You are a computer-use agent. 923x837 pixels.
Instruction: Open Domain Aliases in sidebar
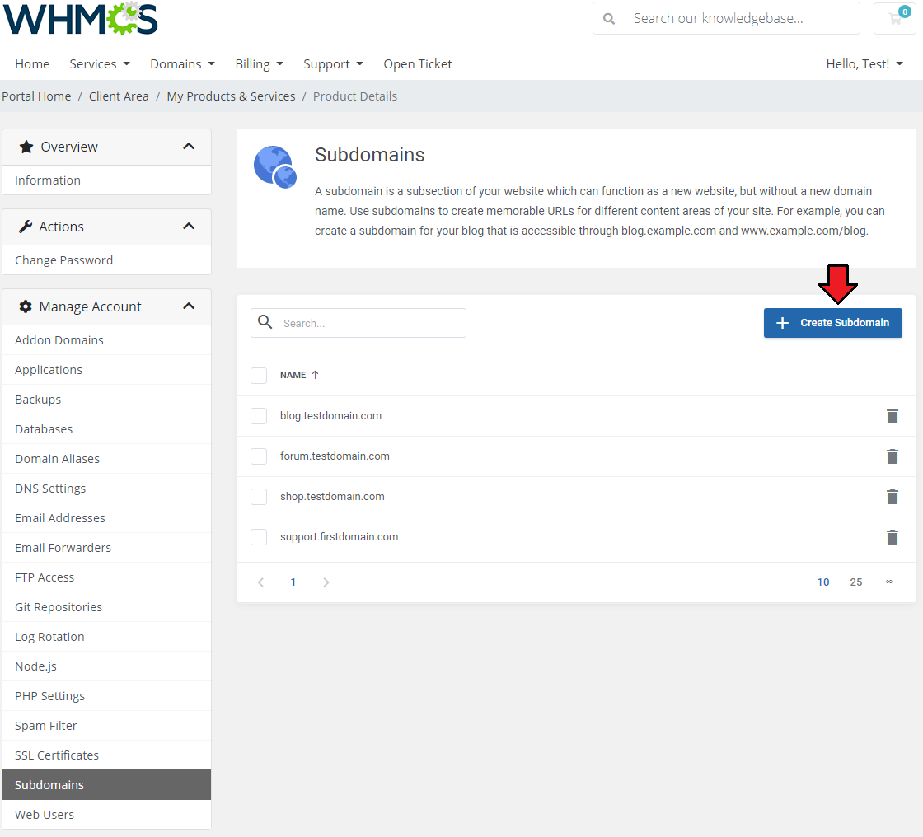click(106, 459)
